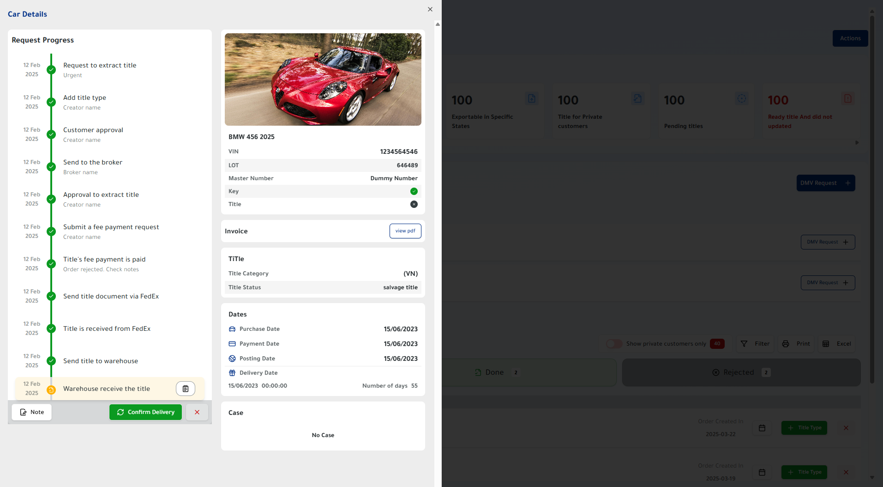
Task: Click the Purchase Date car icon
Action: [x=232, y=329]
